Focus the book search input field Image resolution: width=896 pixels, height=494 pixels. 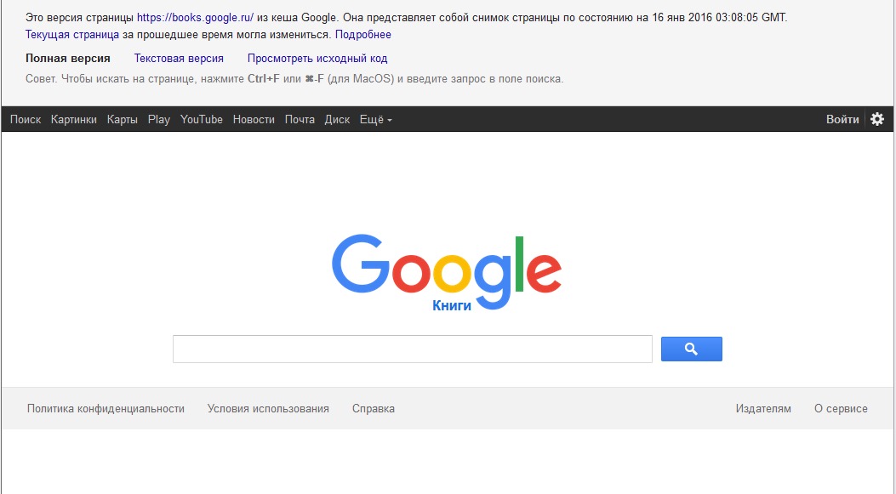coord(413,349)
